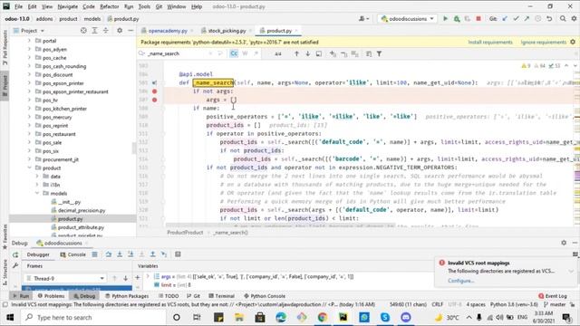
Task: Run the odoodiscussions configuration
Action: (x=445, y=18)
